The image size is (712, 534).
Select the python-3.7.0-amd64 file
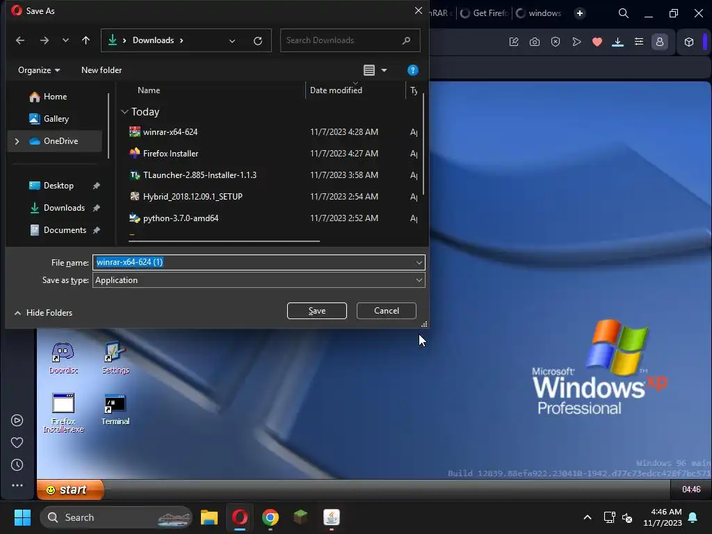click(x=181, y=218)
